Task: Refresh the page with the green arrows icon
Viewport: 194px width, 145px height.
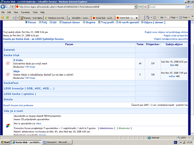Action: 140,7
